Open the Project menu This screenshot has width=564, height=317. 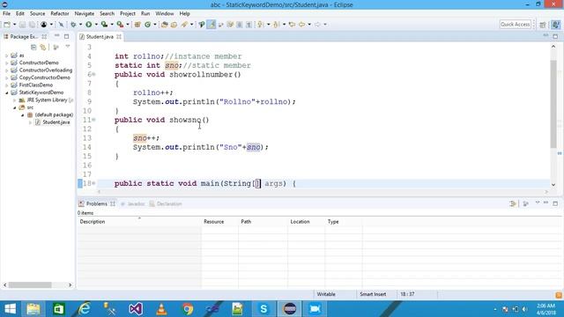(128, 13)
